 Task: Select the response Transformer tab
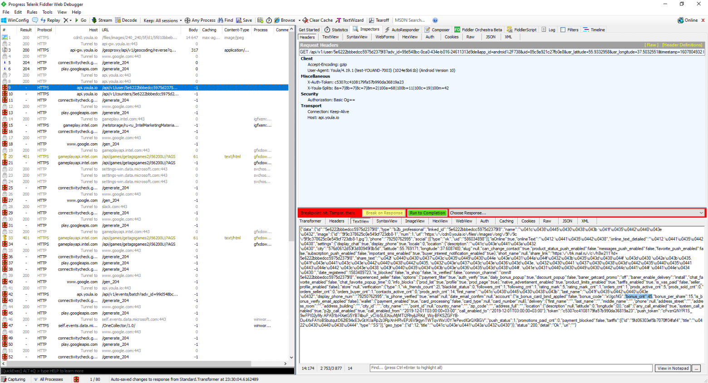point(310,221)
